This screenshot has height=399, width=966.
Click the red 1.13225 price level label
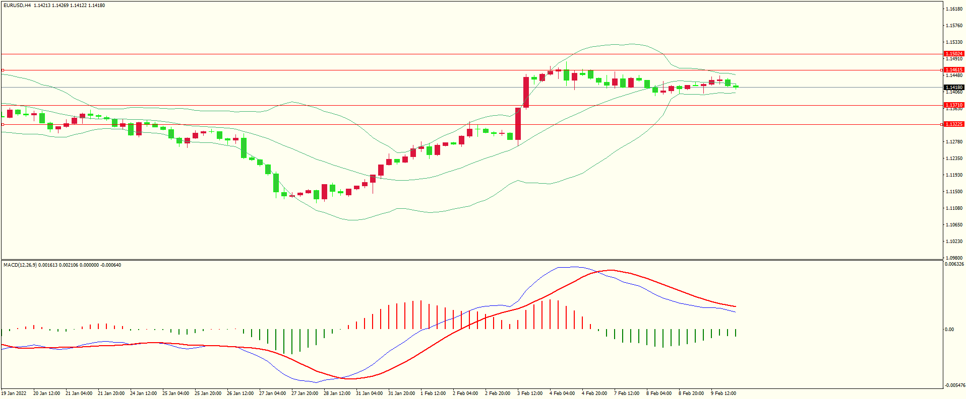953,124
